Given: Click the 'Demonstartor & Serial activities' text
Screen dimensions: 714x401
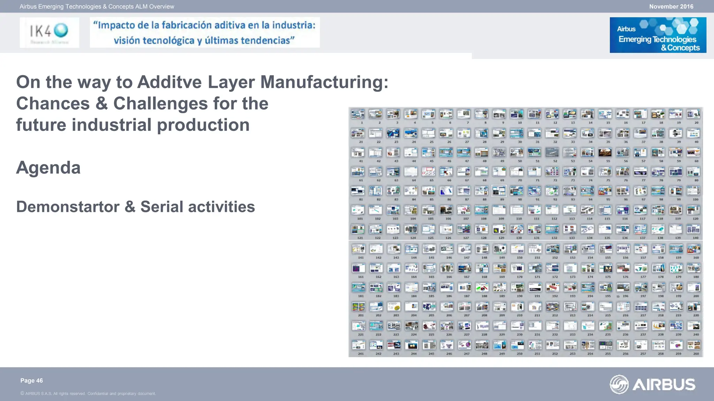Looking at the screenshot, I should 136,207.
